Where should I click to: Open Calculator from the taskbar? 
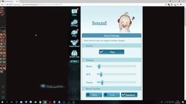click(x=40, y=102)
